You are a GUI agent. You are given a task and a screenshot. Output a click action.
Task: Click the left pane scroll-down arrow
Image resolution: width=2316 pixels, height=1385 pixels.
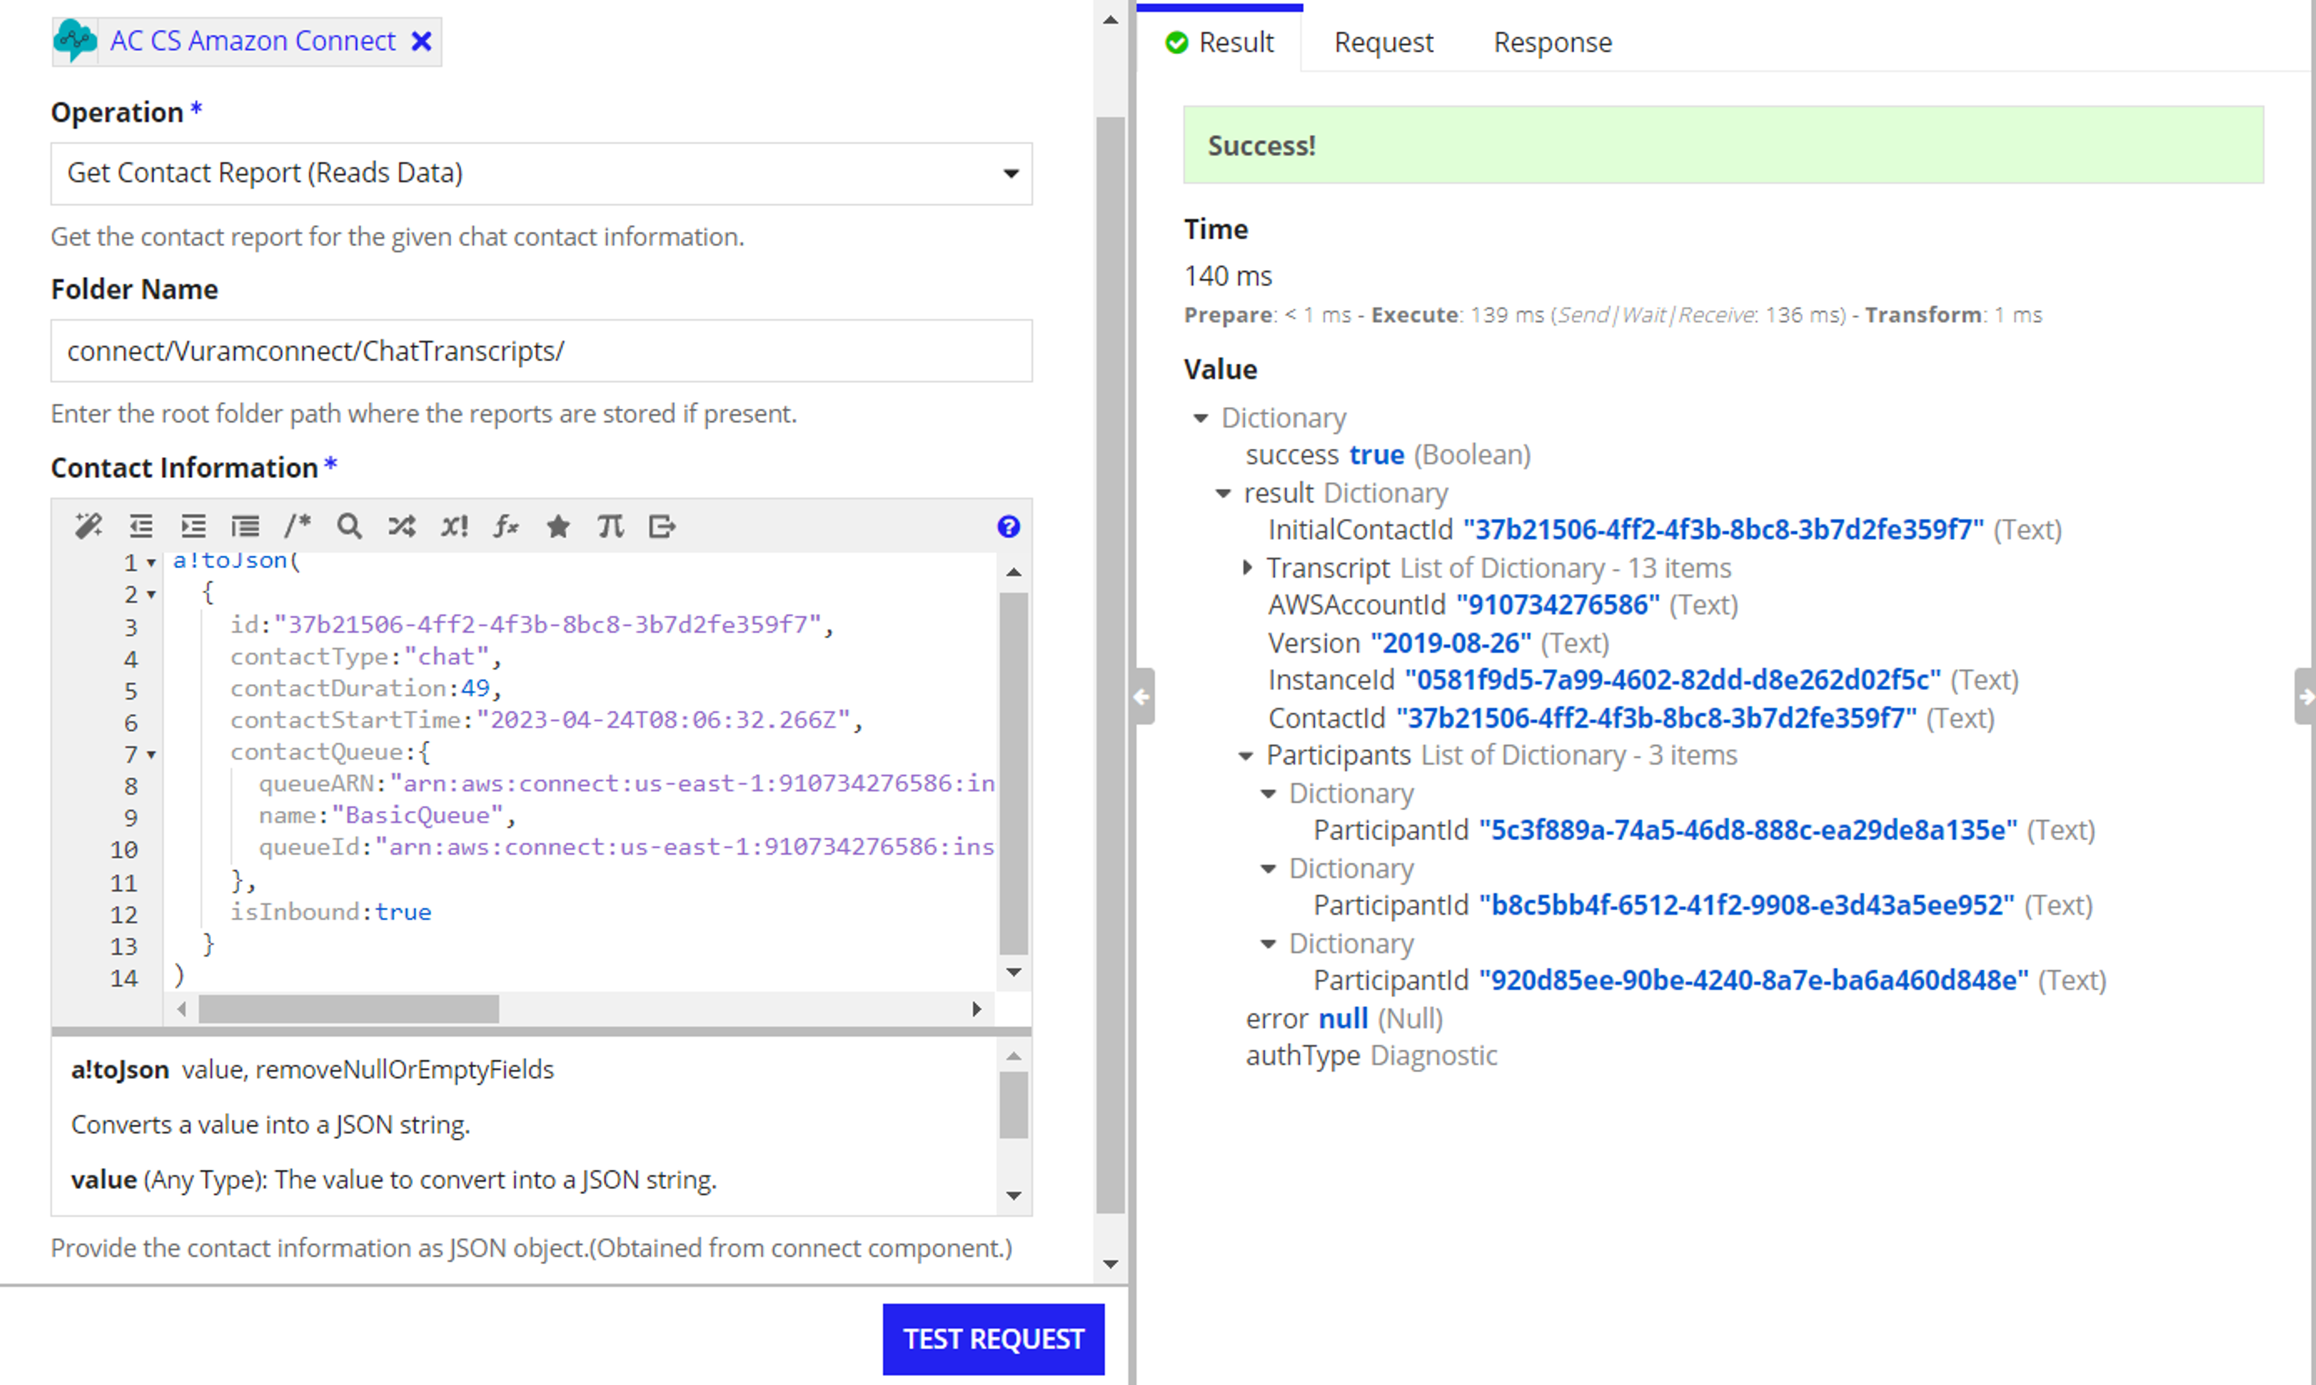pos(1110,1264)
